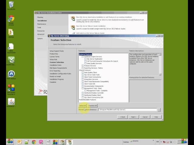
Task: Open the Desktop toolbar in taskbar
Action: tap(126, 142)
